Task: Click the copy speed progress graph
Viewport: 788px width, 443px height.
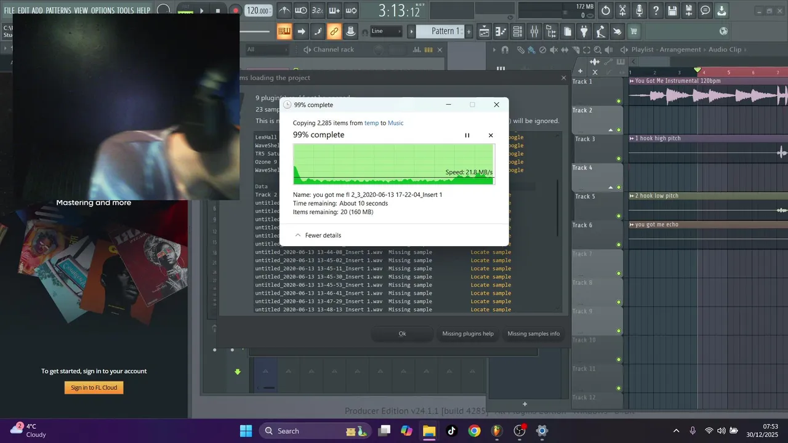Action: [x=393, y=164]
